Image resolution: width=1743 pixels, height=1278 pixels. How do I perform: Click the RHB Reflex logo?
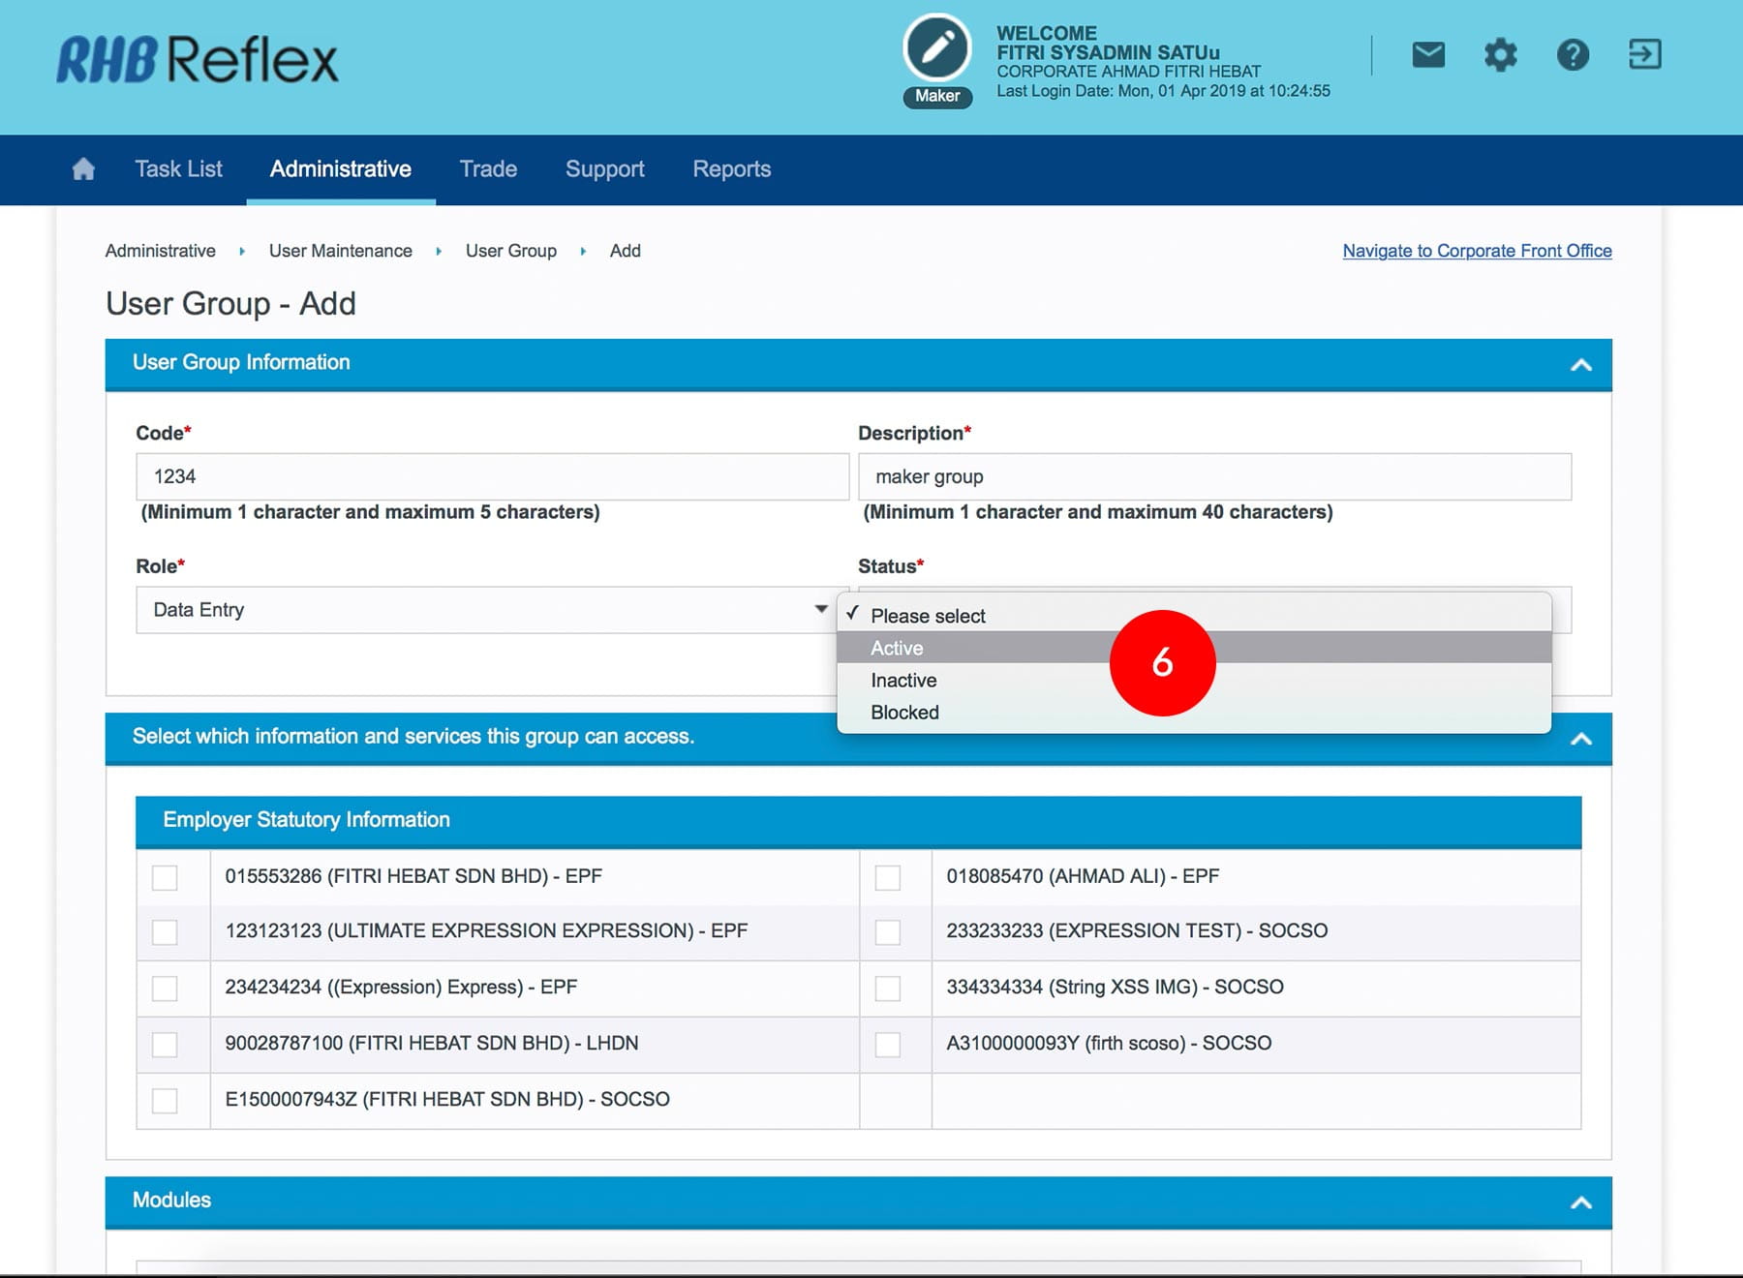pyautogui.click(x=198, y=60)
